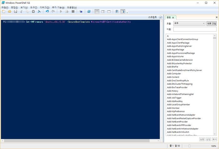Open the 도구(T) menu
This screenshot has height=149, width=219.
click(x=34, y=7)
